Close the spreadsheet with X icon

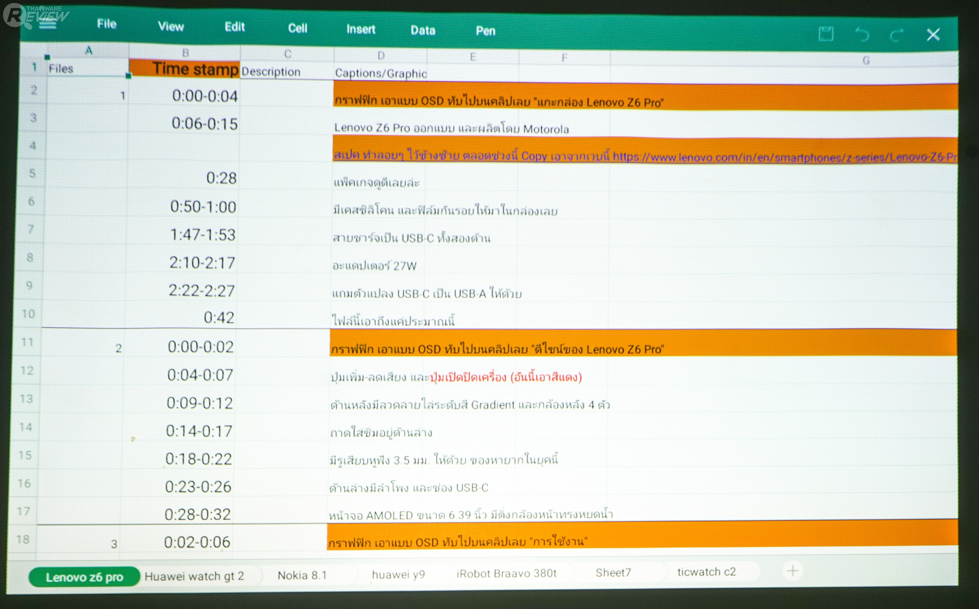[x=933, y=35]
